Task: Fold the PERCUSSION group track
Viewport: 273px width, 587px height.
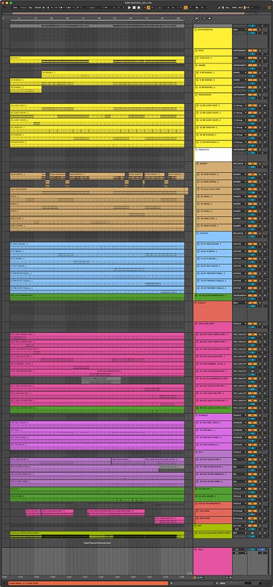Action: point(196,95)
